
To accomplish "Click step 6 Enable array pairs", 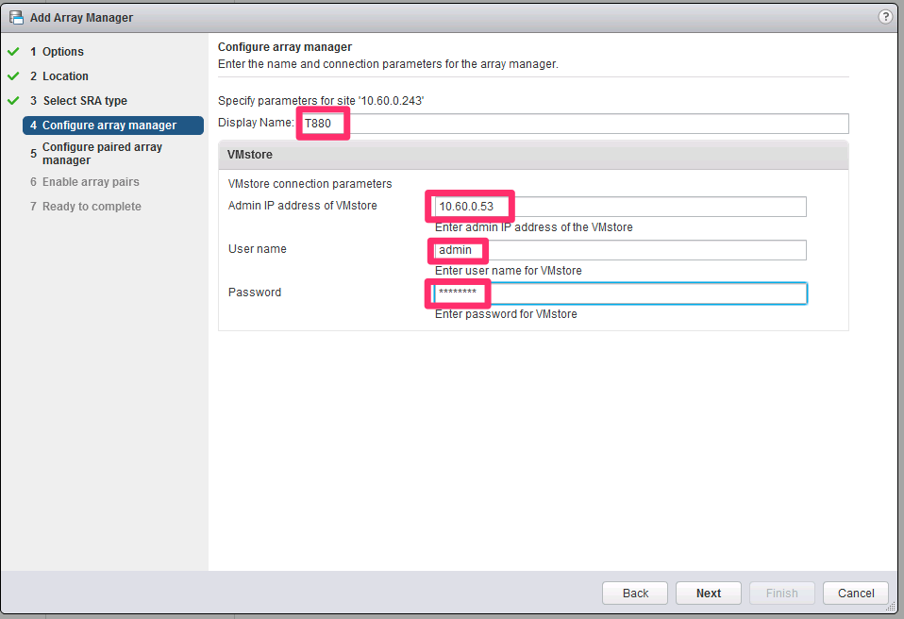I will pos(90,182).
